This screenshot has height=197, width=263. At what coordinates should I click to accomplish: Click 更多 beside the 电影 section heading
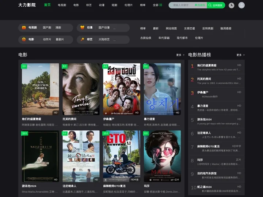[180, 55]
